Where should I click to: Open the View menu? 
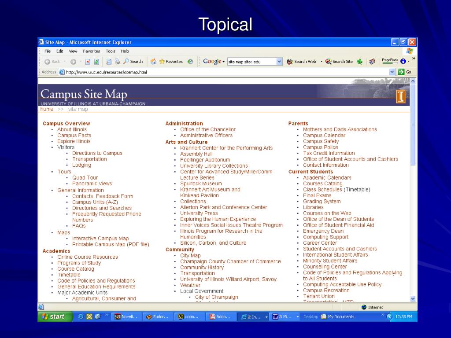click(x=73, y=51)
